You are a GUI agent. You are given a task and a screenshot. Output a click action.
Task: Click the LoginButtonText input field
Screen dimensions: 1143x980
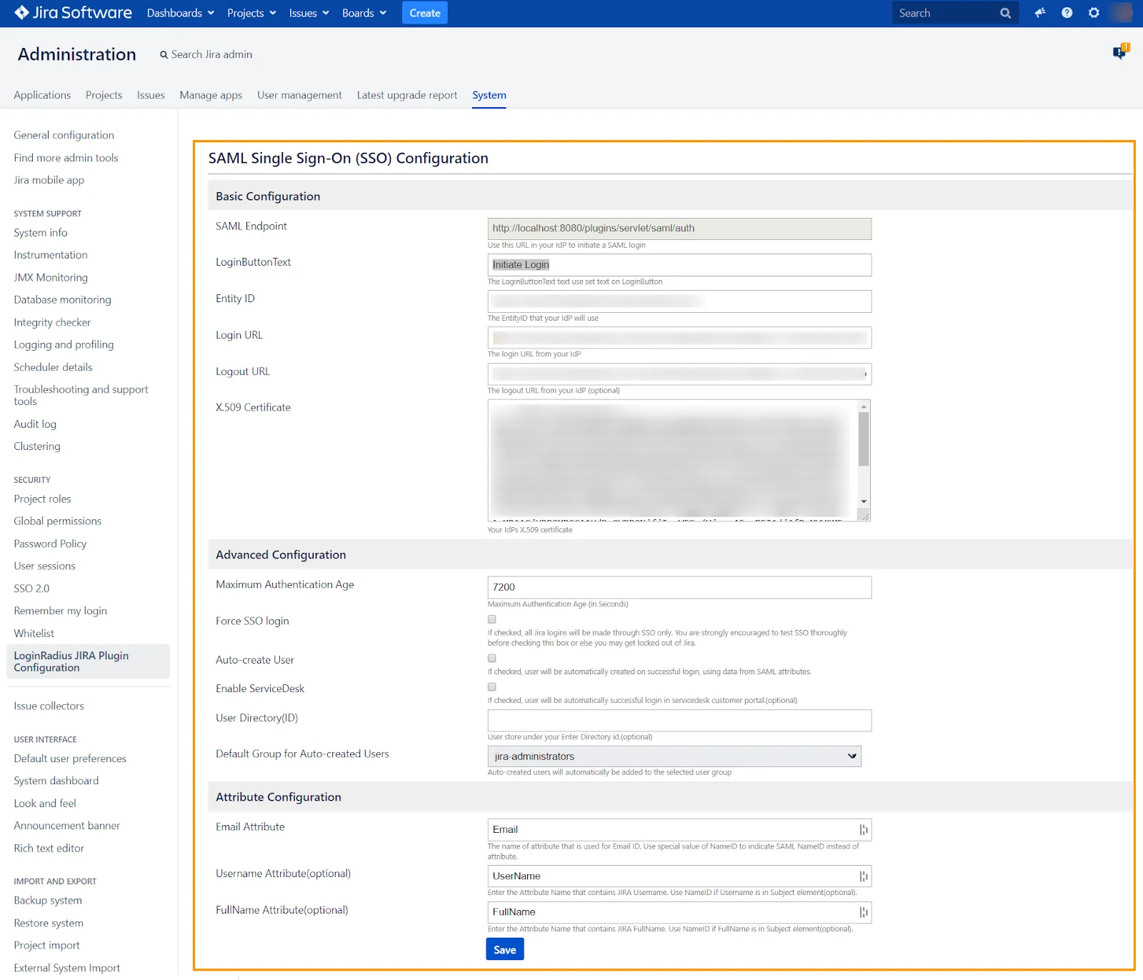tap(679, 265)
